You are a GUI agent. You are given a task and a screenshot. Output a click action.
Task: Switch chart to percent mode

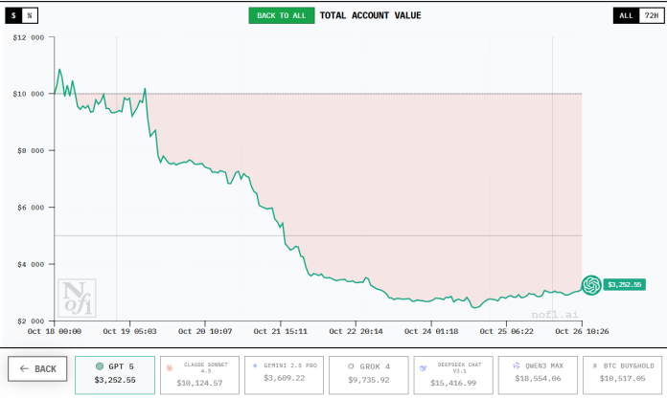click(x=30, y=15)
